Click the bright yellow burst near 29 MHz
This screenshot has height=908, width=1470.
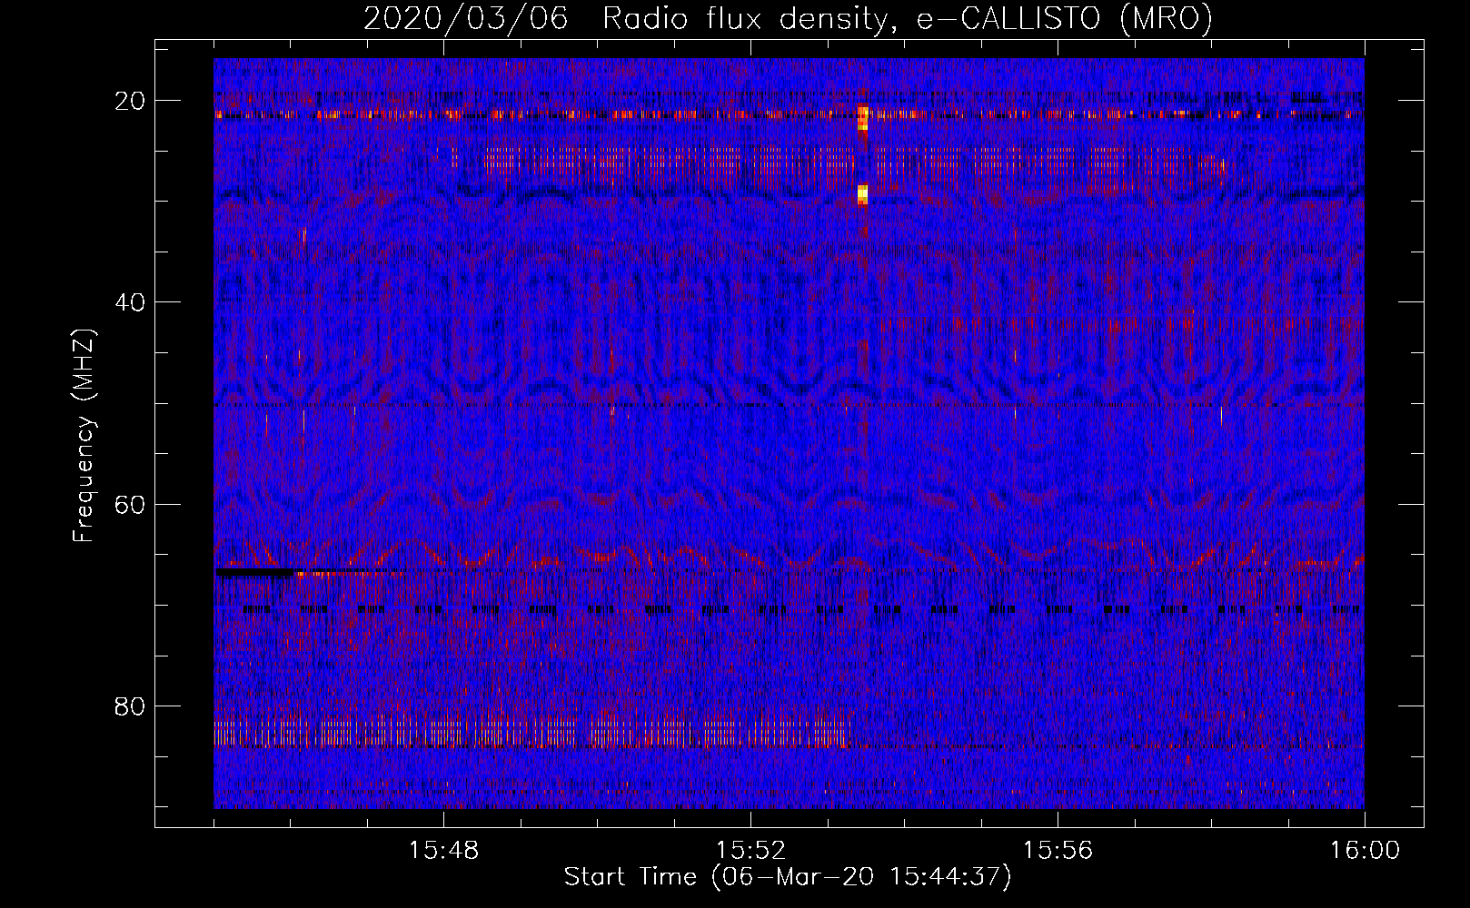[x=863, y=194]
